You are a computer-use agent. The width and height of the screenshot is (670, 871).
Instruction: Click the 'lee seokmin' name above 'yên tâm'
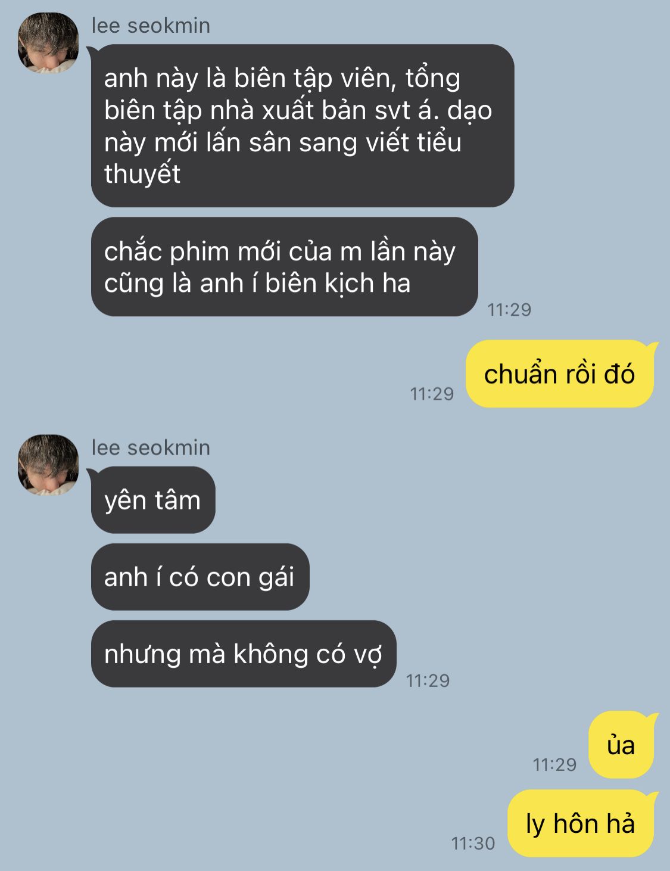(x=151, y=447)
